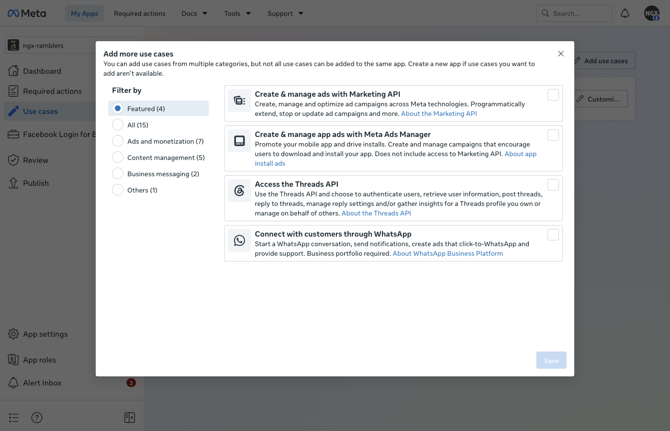Click the Threads API use case title
This screenshot has width=670, height=431.
pyautogui.click(x=297, y=184)
